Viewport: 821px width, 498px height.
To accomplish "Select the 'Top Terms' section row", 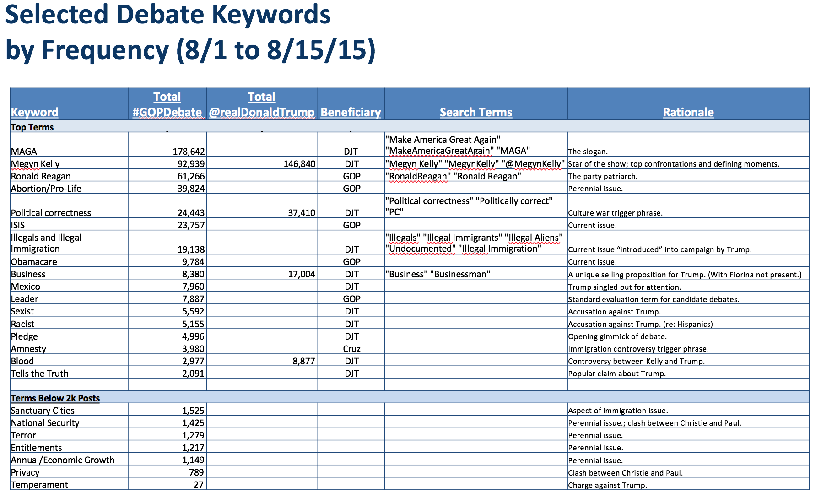I will click(410, 127).
